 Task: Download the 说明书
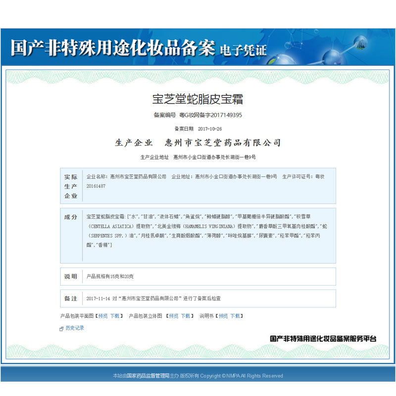tap(235, 316)
